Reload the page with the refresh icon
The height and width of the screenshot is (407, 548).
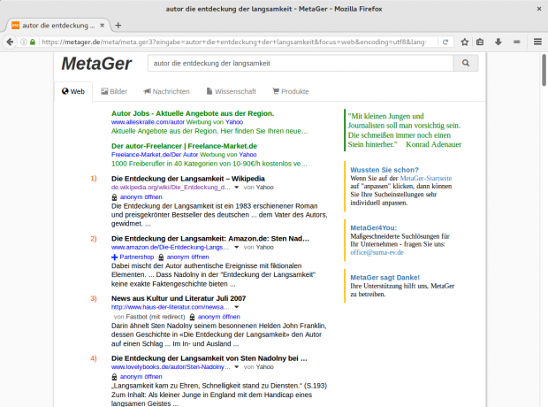[x=445, y=42]
